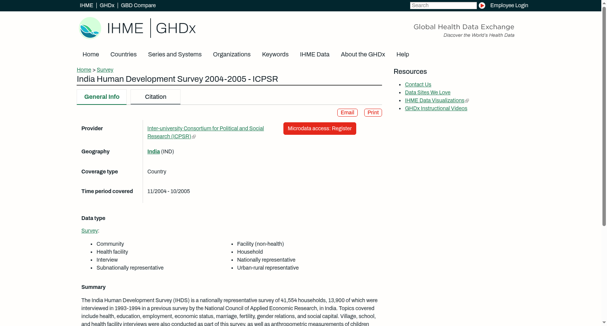Click the Health facility list item
607x326 pixels.
tap(112, 252)
